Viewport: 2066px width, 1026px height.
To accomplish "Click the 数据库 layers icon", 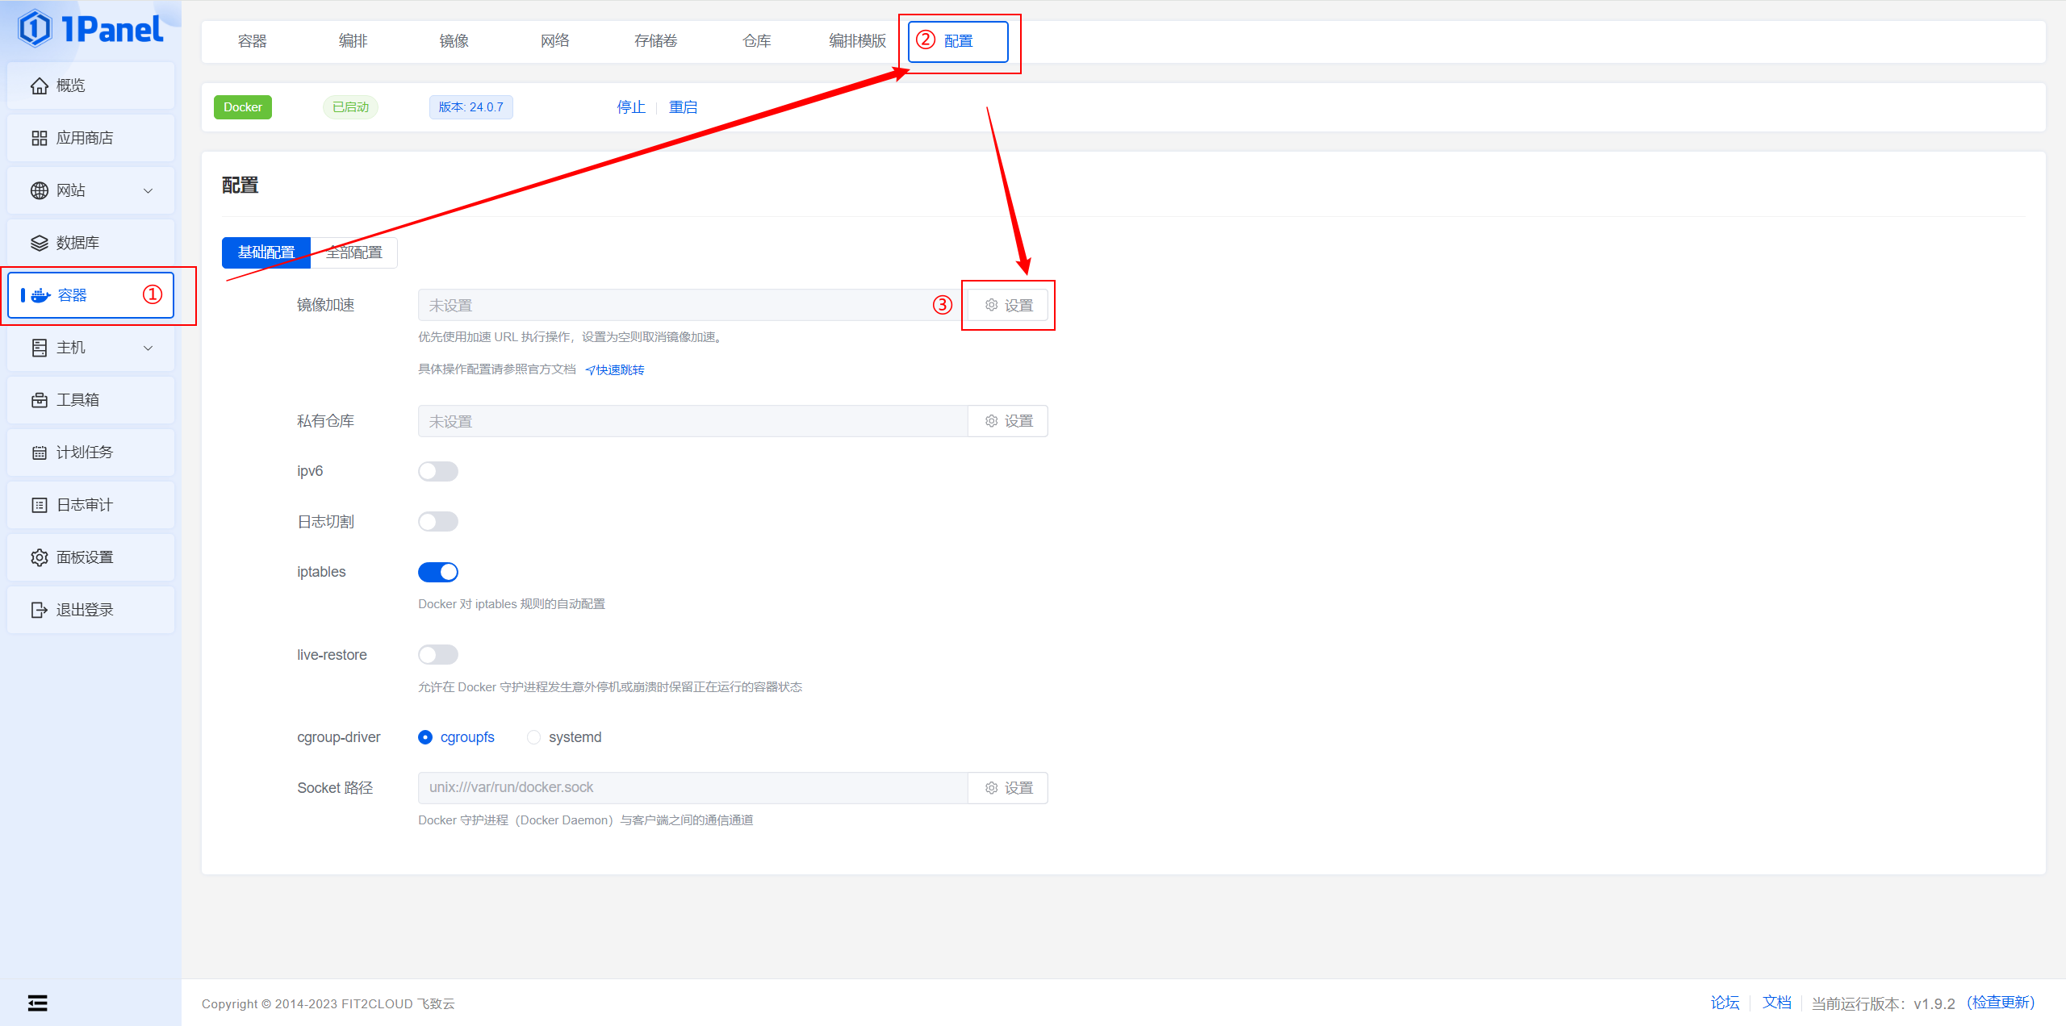I will click(x=39, y=243).
